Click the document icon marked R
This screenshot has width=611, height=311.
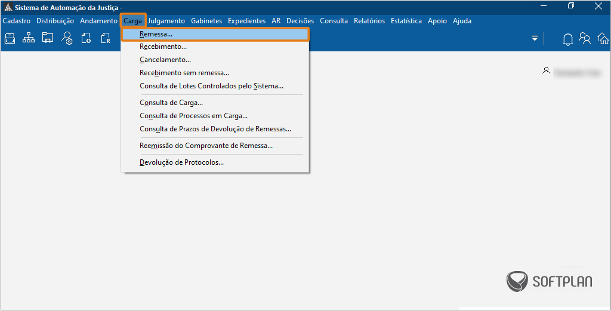click(x=105, y=38)
